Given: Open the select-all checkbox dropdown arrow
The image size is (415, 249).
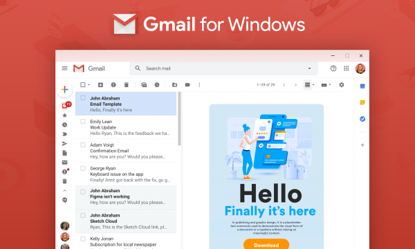Looking at the screenshot, I should [89, 84].
